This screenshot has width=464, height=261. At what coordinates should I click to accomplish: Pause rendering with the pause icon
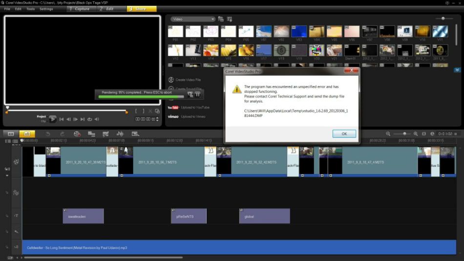click(197, 94)
